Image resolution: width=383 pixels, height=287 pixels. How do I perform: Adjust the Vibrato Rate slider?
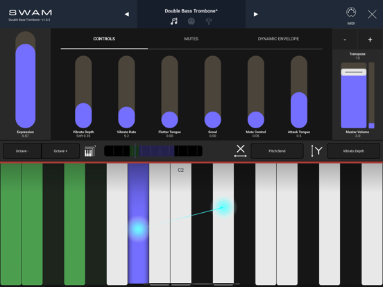coord(126,92)
